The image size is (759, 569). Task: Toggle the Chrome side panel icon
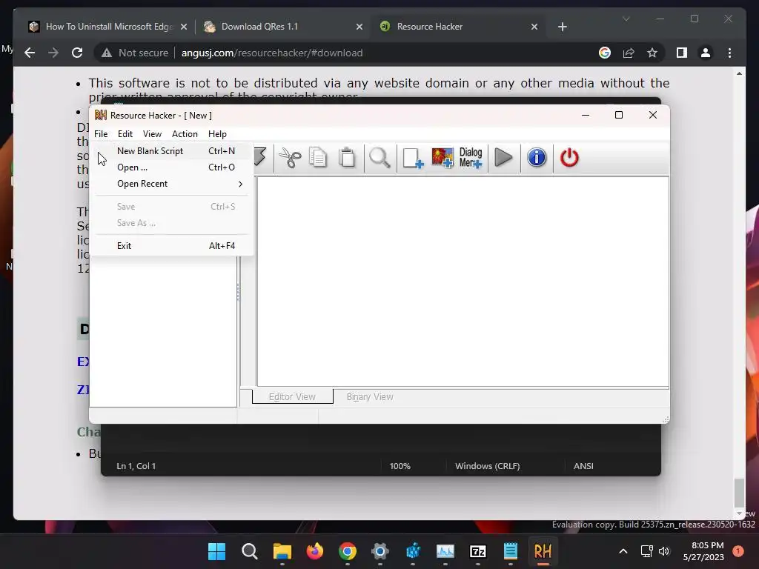(x=682, y=53)
